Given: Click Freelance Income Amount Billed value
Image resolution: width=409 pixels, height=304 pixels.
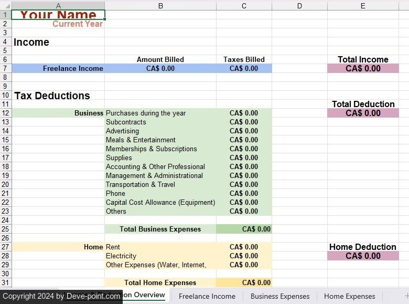Looking at the screenshot, I should [x=160, y=69].
